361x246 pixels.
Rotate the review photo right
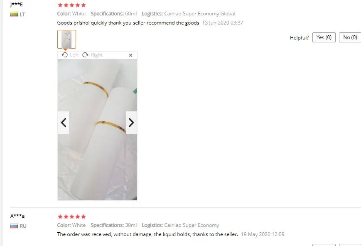point(92,55)
